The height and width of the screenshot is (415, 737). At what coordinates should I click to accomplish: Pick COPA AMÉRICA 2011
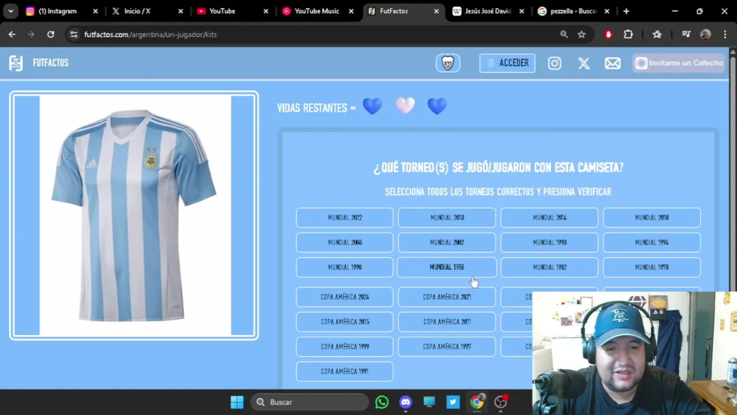coord(447,322)
